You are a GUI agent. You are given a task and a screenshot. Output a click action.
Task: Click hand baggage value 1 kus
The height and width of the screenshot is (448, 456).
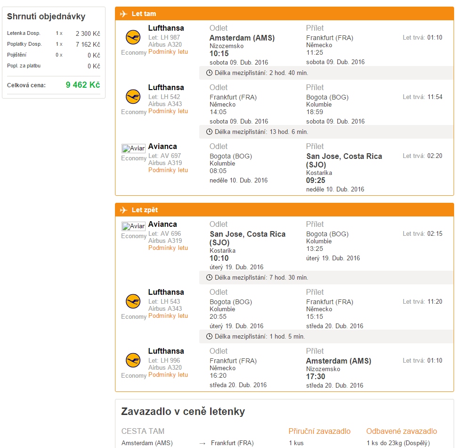pyautogui.click(x=296, y=443)
